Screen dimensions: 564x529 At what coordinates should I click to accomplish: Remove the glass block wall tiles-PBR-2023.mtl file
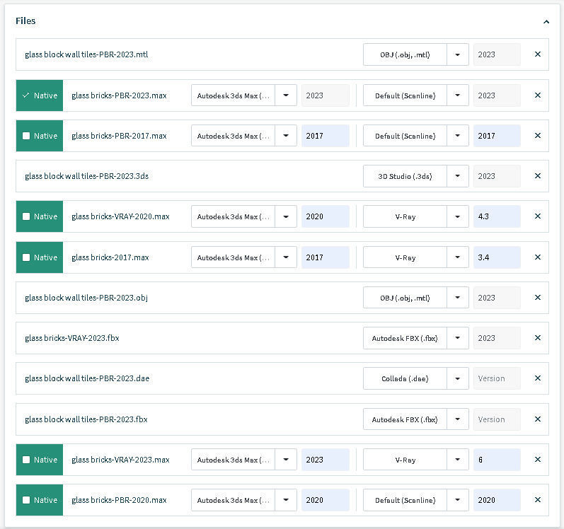tap(537, 54)
